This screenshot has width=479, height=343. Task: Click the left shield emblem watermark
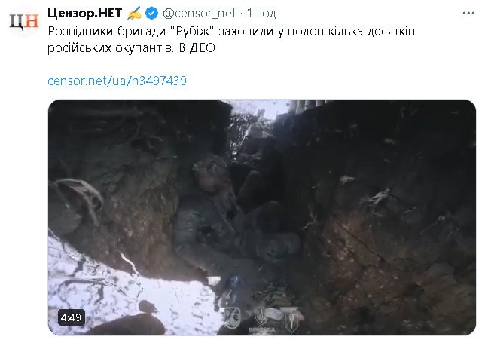233,317
